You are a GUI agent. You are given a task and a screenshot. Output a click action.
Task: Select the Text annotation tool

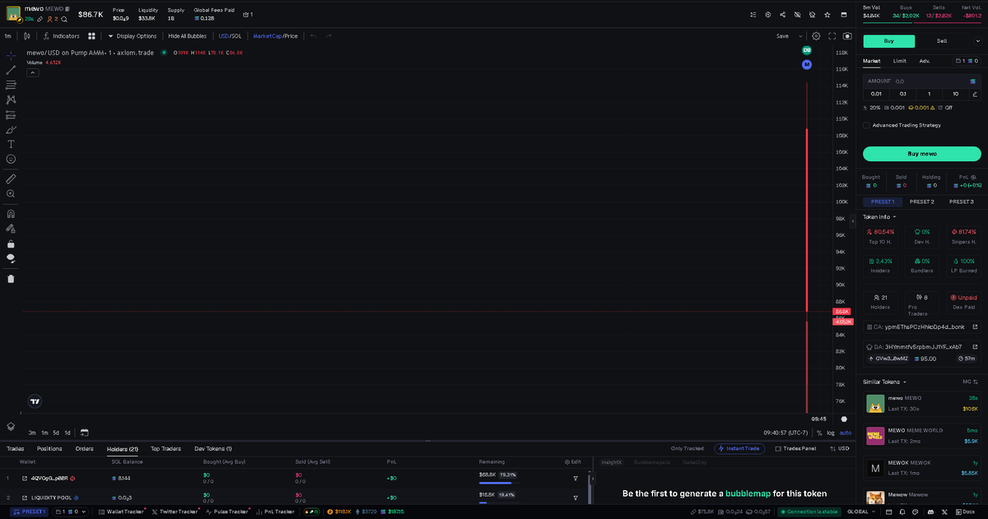11,144
